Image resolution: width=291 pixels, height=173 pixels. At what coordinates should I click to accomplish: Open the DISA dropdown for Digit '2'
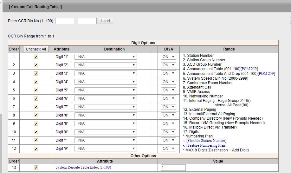click(x=168, y=65)
